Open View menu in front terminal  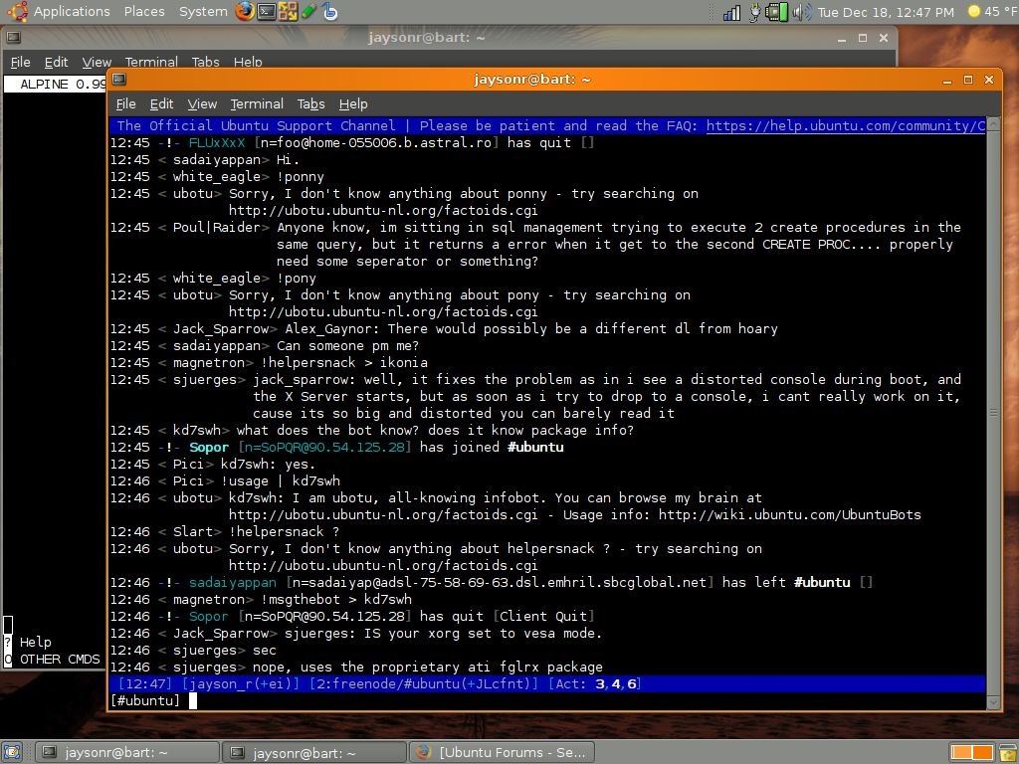point(202,103)
